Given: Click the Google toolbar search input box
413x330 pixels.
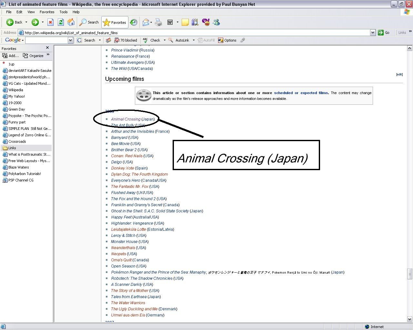Looking at the screenshot, I should point(47,40).
